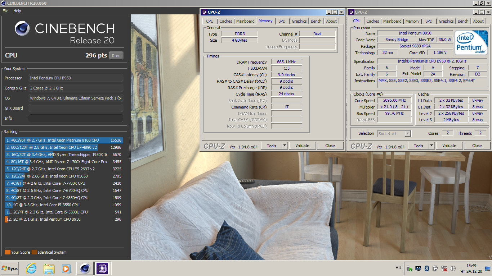Screen dimensions: 492x276
Task: Select Ryzen Threadripper 1950X ranking row
Action: click(x=64, y=155)
